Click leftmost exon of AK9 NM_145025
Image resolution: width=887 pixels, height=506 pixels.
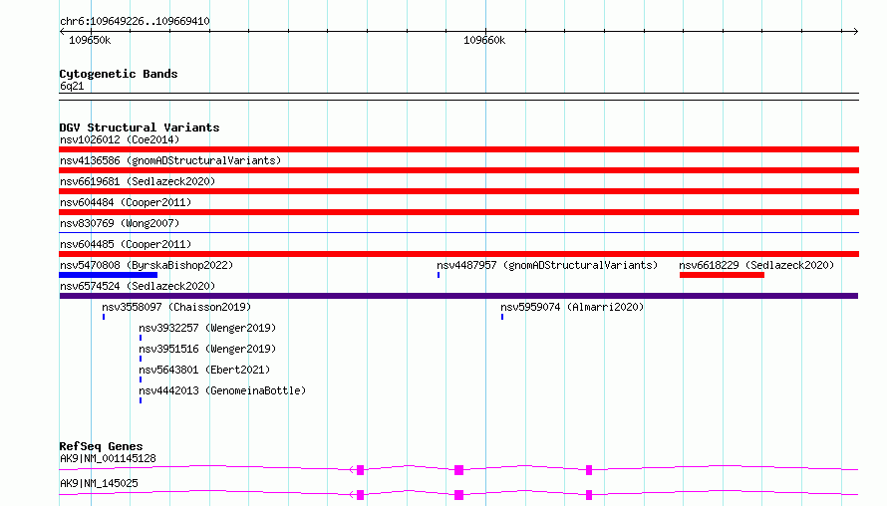coord(361,495)
